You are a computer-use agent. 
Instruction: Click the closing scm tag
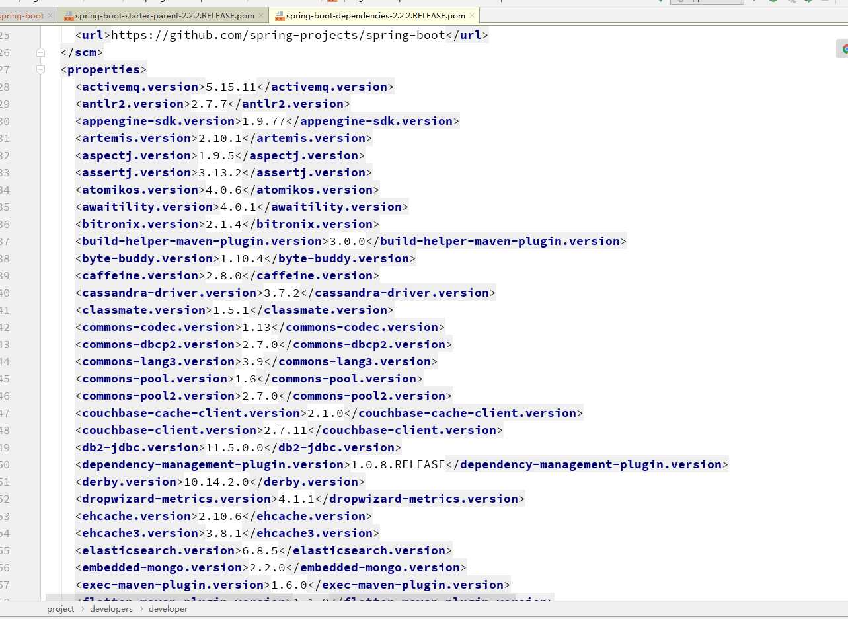[x=82, y=52]
